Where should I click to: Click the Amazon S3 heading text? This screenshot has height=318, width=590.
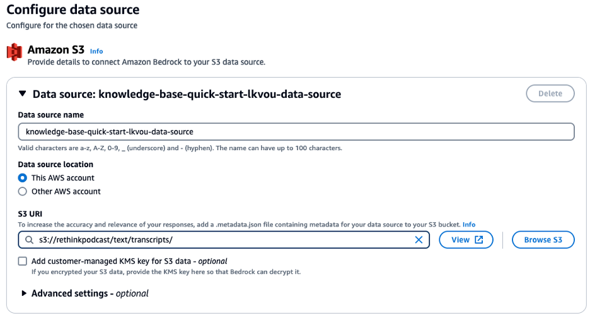pos(56,50)
